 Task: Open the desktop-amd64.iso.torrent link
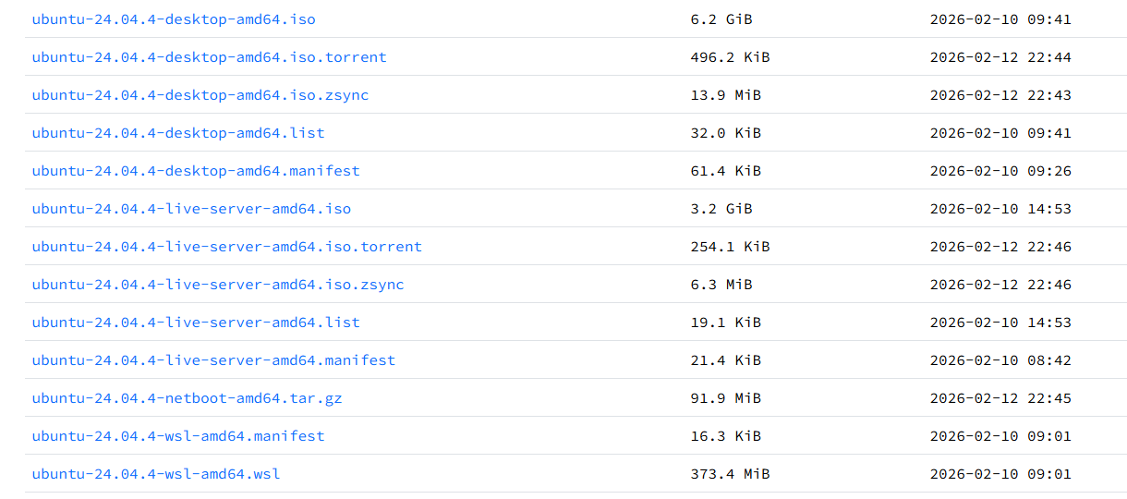coord(209,57)
